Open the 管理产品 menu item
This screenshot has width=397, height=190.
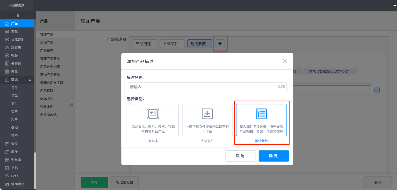(46, 34)
